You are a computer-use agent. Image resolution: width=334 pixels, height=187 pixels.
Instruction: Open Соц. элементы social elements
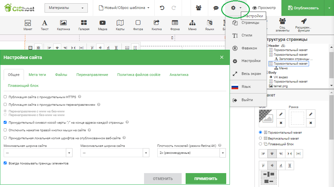pyautogui.click(x=282, y=25)
